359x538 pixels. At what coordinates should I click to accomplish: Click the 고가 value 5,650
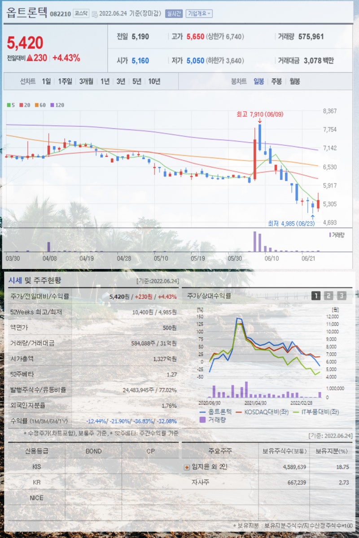click(195, 37)
